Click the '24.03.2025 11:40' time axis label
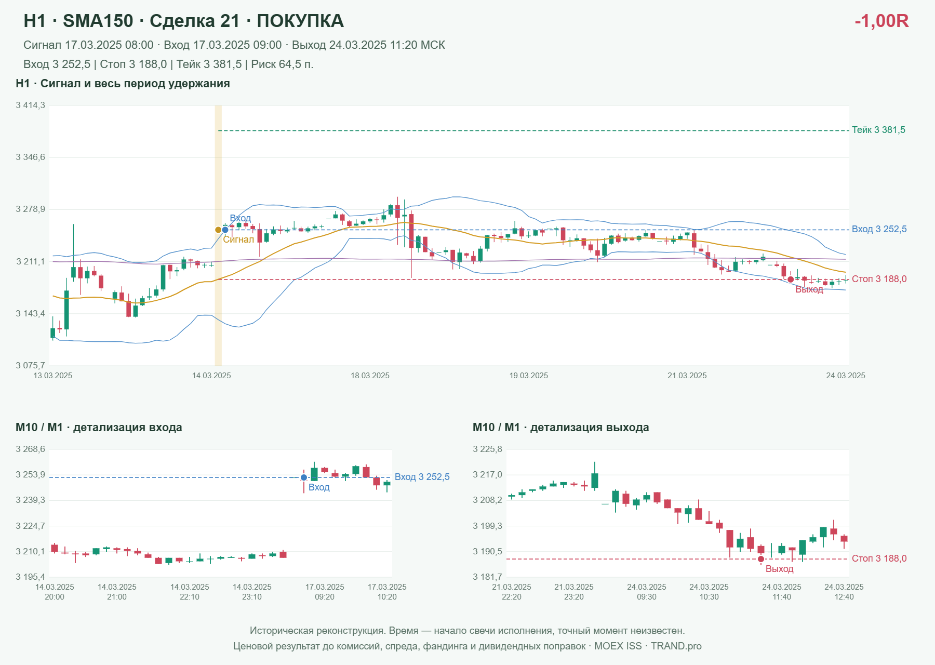The width and height of the screenshot is (935, 665). click(782, 592)
